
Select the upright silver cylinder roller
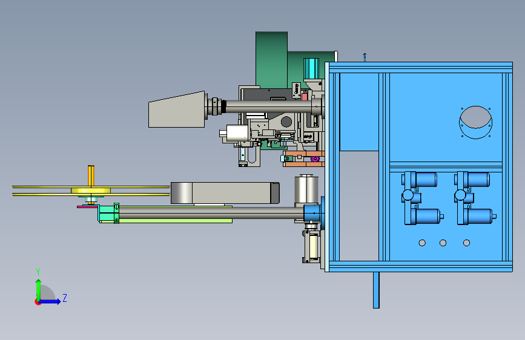[x=306, y=188]
